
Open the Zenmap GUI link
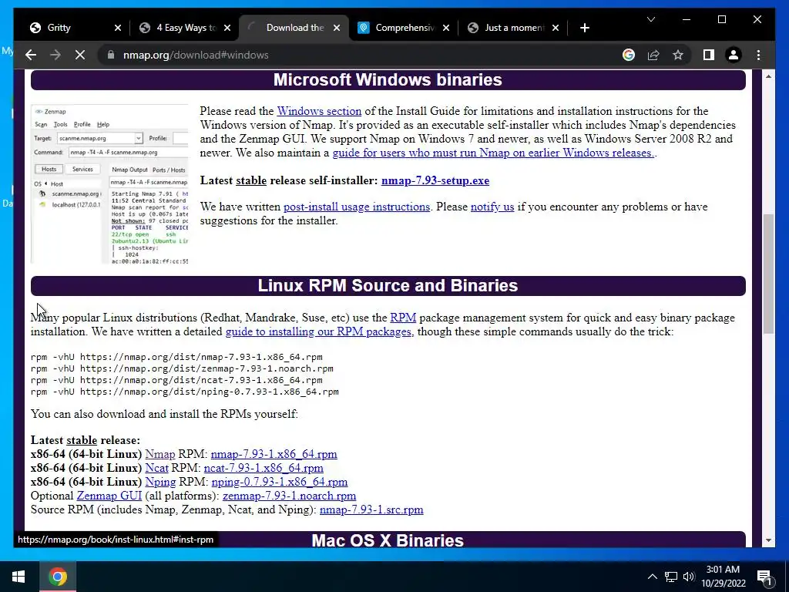click(109, 496)
